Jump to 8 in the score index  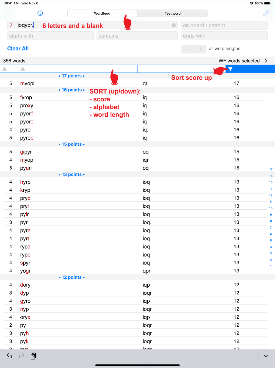[271, 221]
